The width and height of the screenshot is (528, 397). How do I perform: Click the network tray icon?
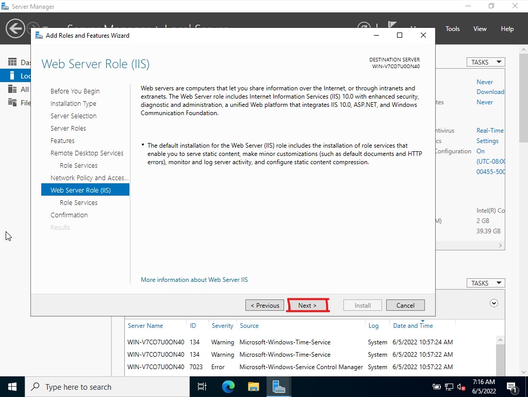click(449, 387)
